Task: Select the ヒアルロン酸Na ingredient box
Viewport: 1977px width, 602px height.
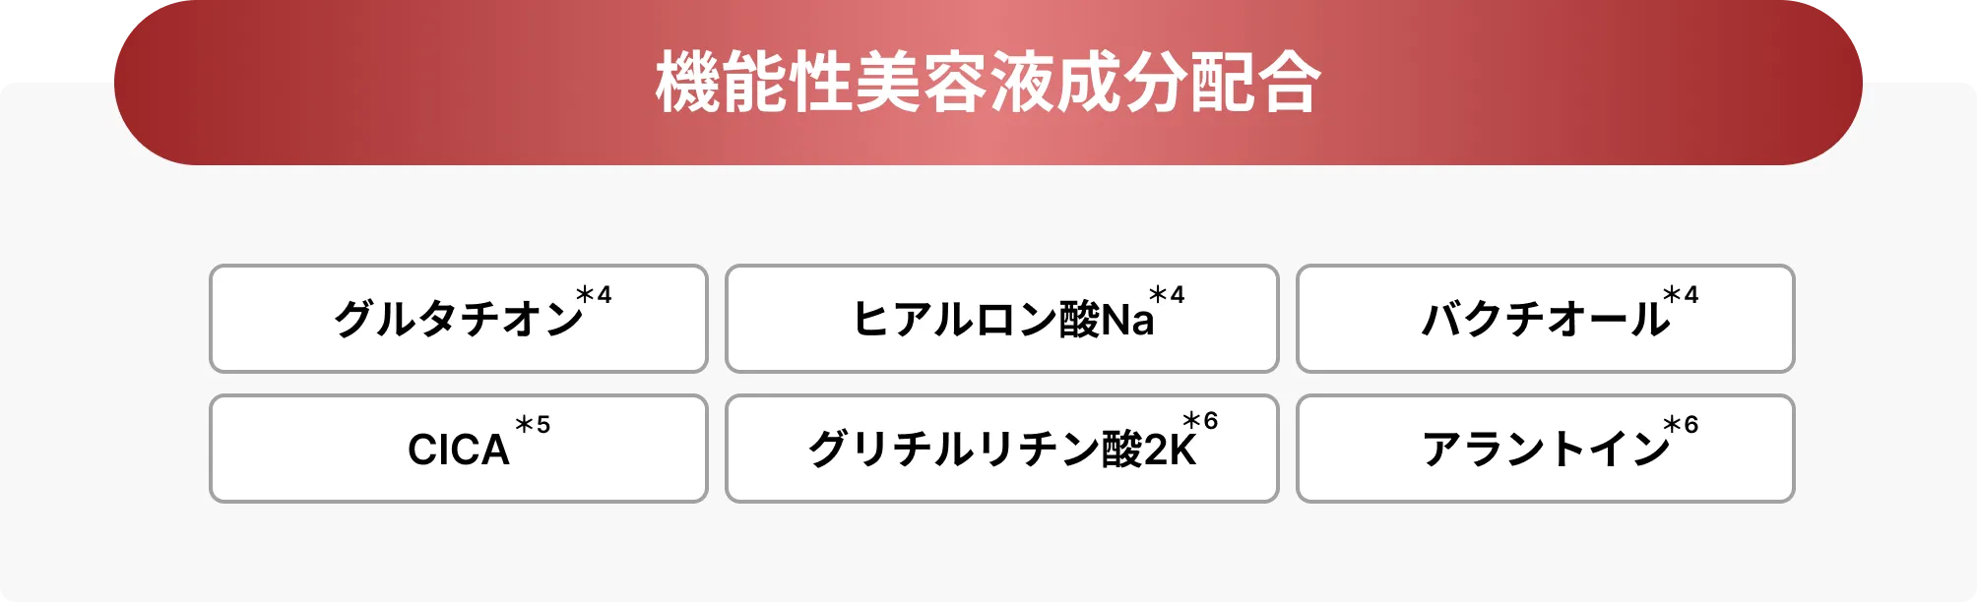Action: pyautogui.click(x=1002, y=319)
